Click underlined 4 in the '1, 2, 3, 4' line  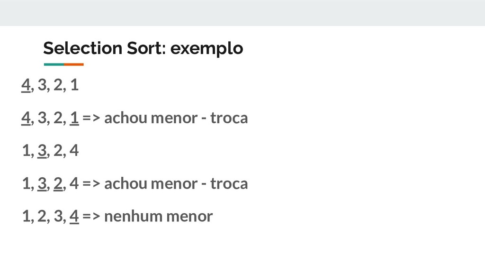[74, 217]
